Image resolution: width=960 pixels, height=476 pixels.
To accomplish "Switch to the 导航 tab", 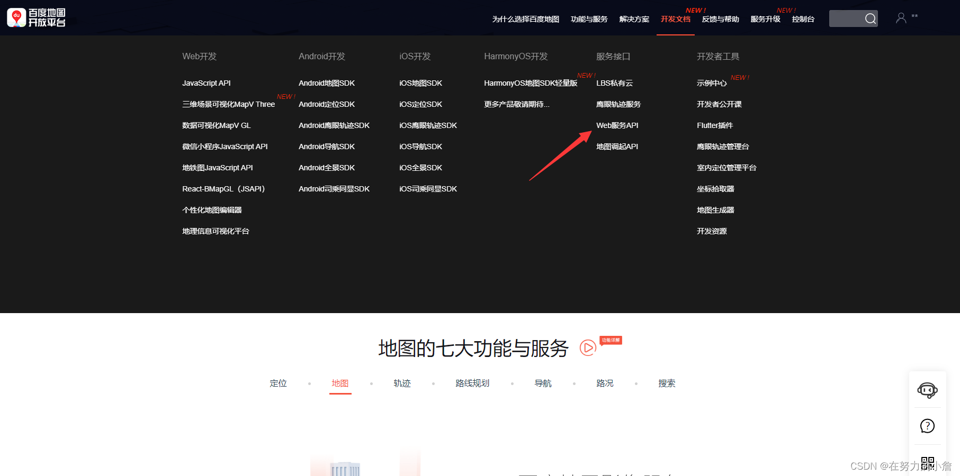I will (x=543, y=383).
